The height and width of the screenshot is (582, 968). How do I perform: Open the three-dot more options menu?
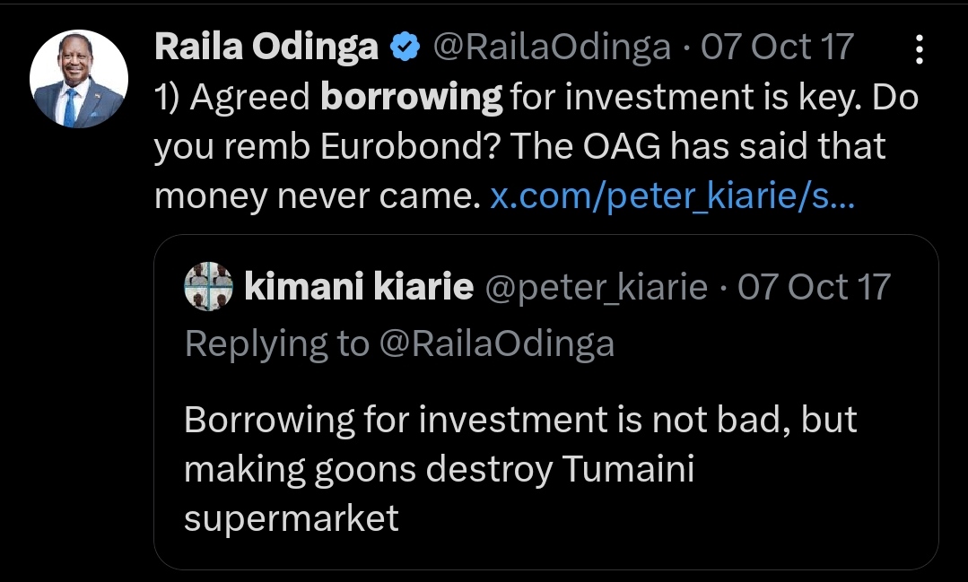[918, 50]
